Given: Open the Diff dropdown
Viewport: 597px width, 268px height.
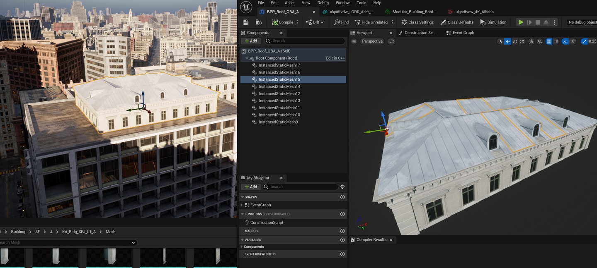Looking at the screenshot, I should [x=315, y=22].
